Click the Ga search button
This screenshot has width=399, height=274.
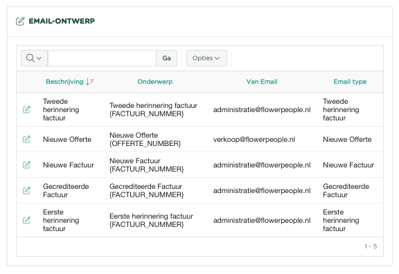[x=166, y=58]
